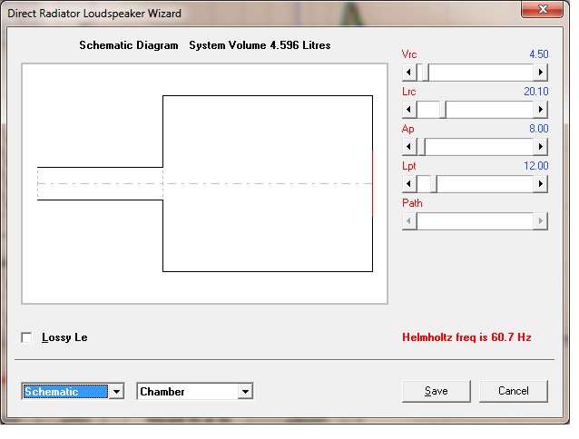Screen dimensions: 579x439
Task: Click the Vrc label
Action: [409, 54]
